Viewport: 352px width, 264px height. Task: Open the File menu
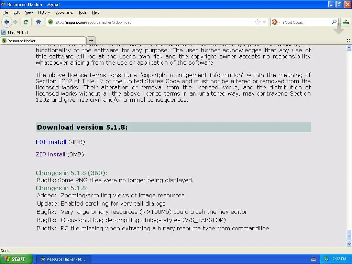pyautogui.click(x=5, y=12)
